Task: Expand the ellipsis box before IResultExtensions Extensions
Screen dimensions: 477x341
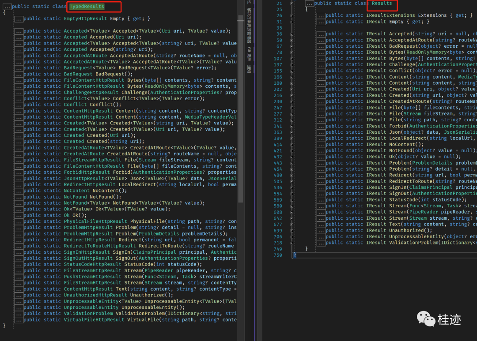Action: point(321,15)
